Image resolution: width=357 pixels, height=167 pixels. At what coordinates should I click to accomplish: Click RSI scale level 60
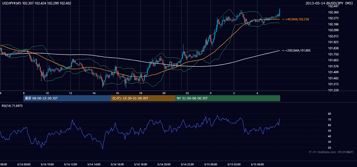pos(329,125)
